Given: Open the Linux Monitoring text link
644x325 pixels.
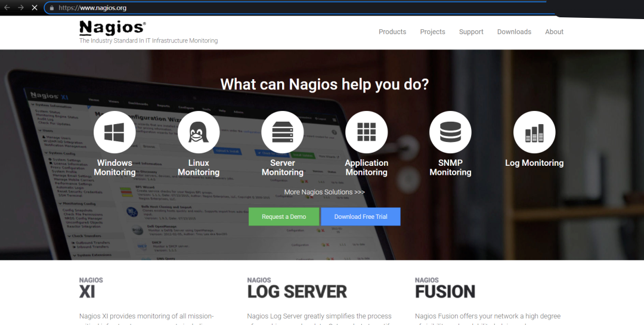Looking at the screenshot, I should (199, 168).
